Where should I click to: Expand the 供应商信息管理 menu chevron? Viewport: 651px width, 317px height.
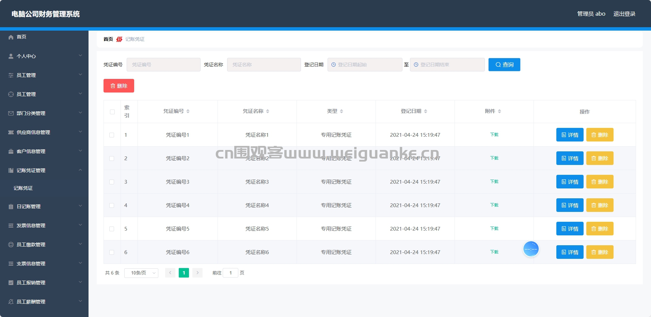[80, 132]
